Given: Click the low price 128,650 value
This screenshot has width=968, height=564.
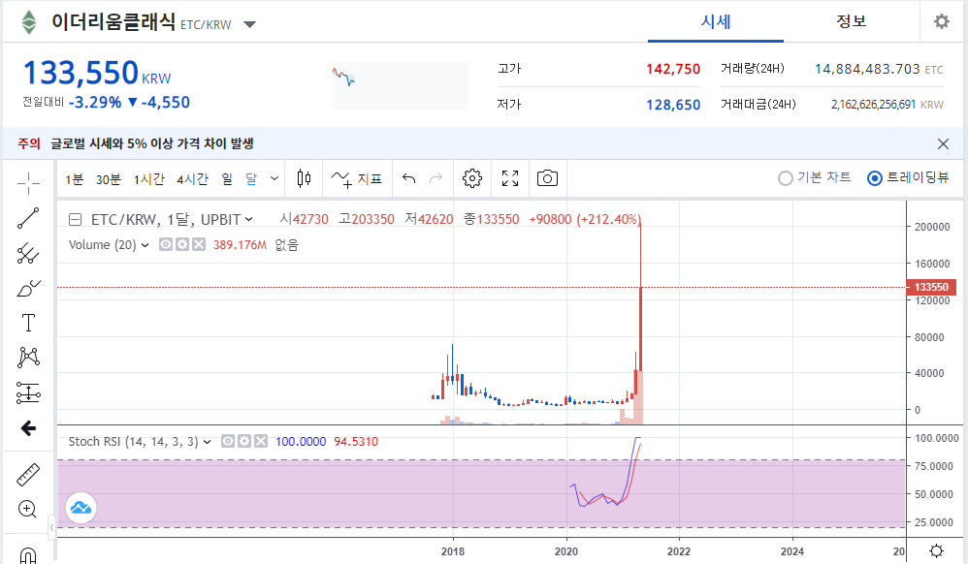Looking at the screenshot, I should [673, 105].
